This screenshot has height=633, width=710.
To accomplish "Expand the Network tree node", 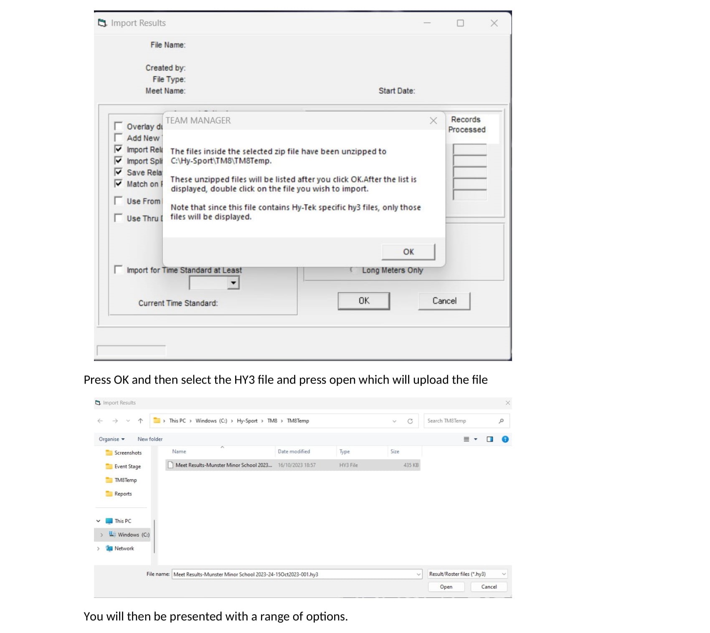I will coord(99,549).
